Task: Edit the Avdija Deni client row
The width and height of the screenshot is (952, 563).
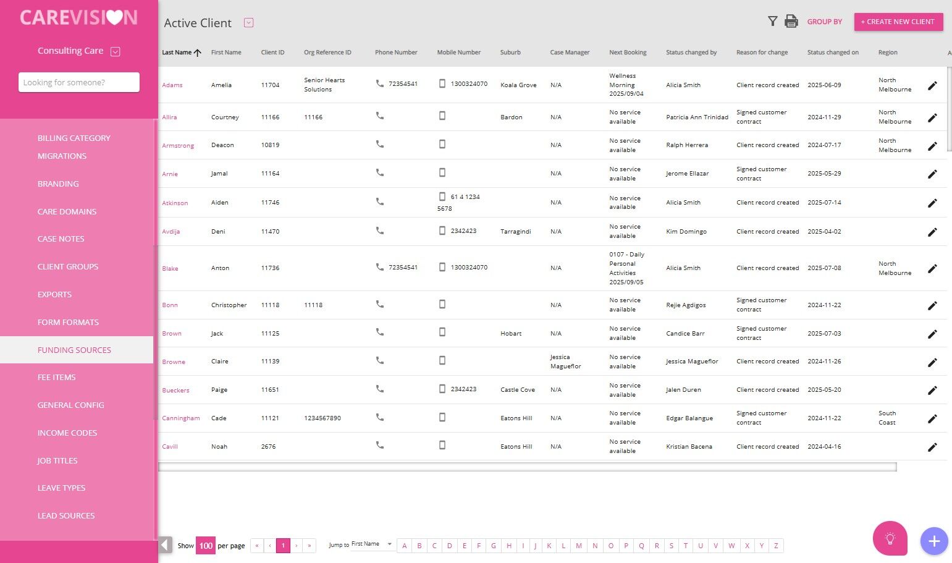Action: click(932, 232)
